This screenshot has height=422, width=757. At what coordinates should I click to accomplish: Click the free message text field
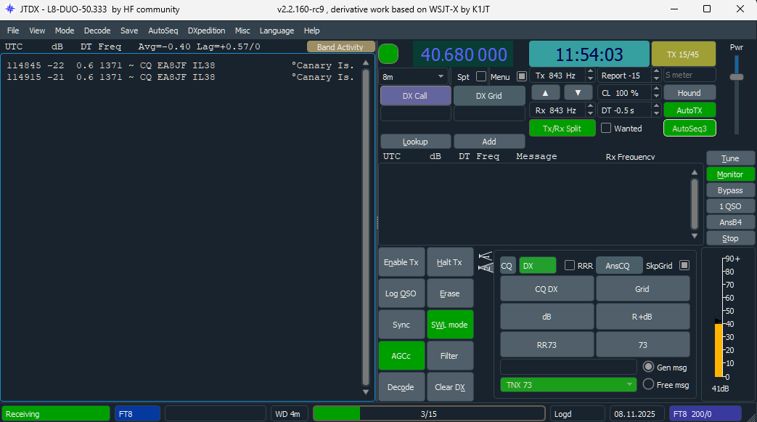click(x=568, y=367)
